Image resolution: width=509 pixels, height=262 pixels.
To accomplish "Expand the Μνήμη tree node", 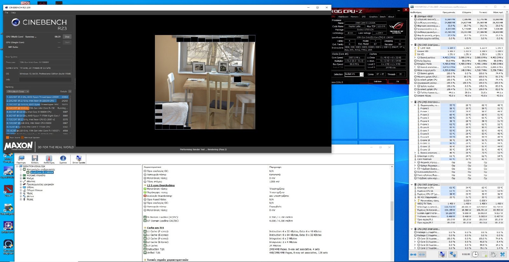I will (x=21, y=178).
